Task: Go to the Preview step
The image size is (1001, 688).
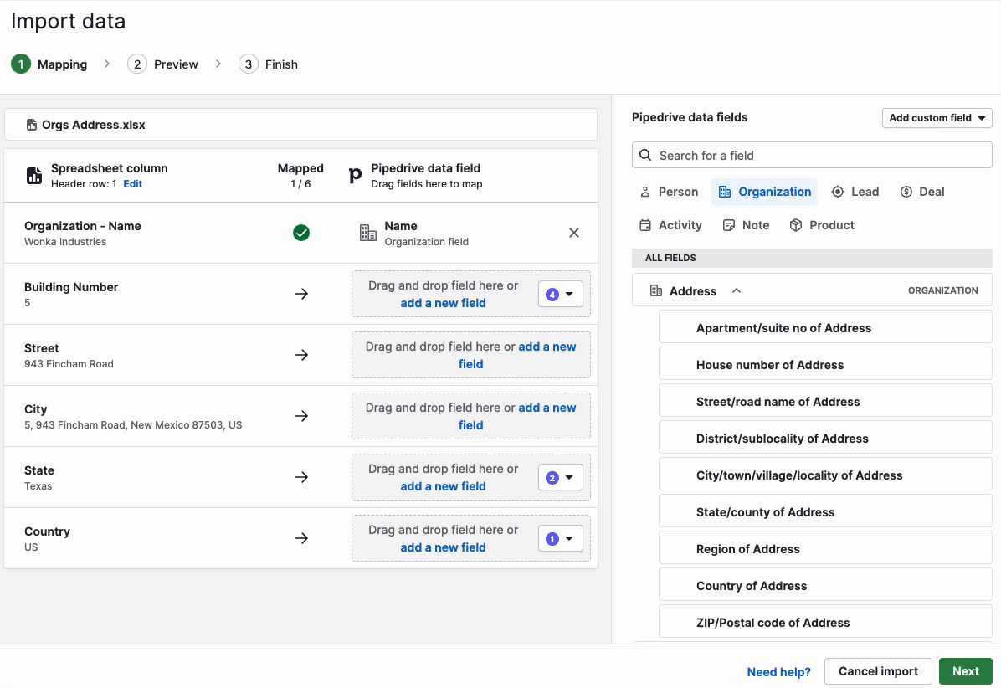Action: pos(176,64)
